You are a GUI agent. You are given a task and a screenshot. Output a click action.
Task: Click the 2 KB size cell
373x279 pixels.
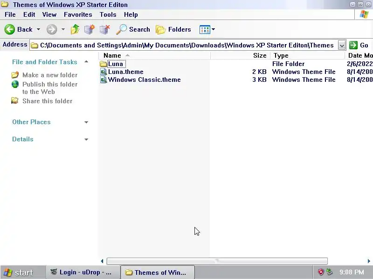pos(259,72)
